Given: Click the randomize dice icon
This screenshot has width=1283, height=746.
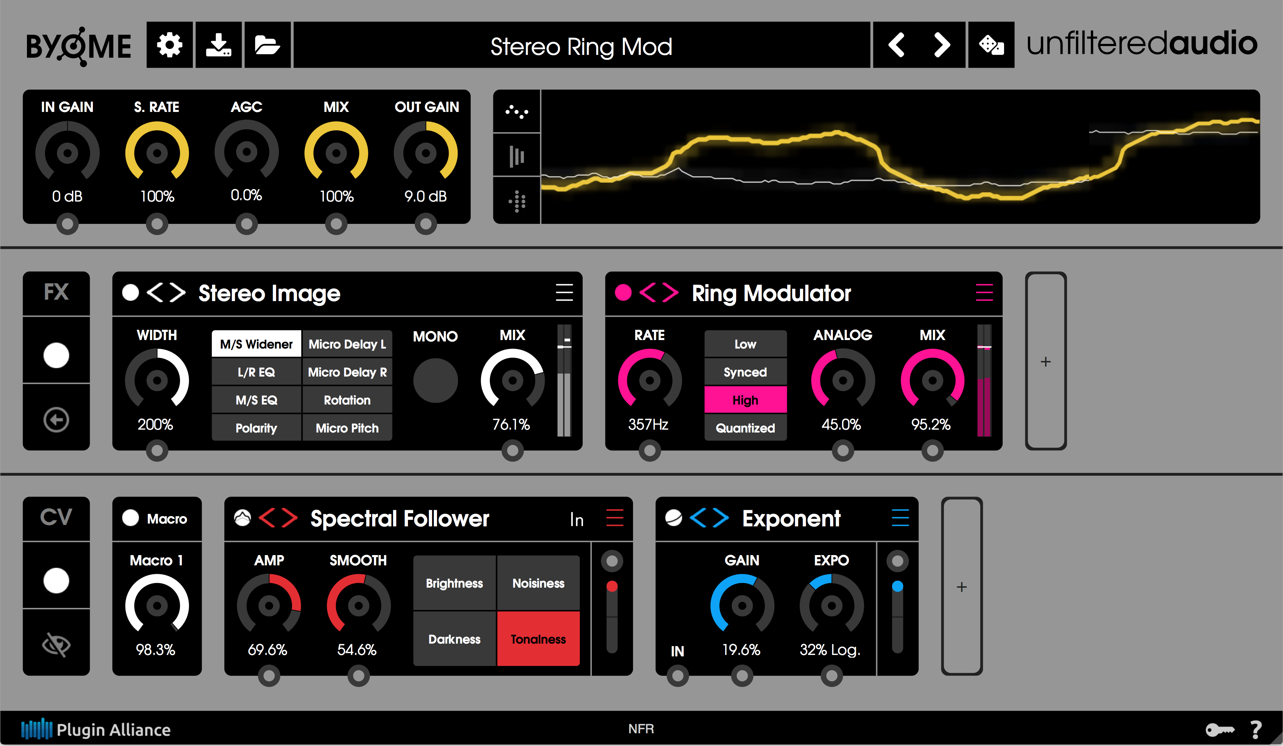Looking at the screenshot, I should coord(991,45).
